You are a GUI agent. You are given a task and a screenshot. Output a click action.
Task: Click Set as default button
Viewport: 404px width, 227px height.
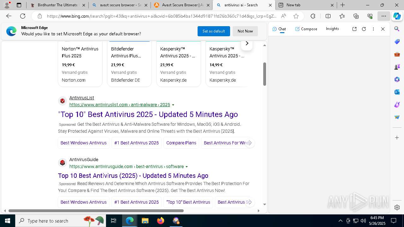[x=214, y=31]
